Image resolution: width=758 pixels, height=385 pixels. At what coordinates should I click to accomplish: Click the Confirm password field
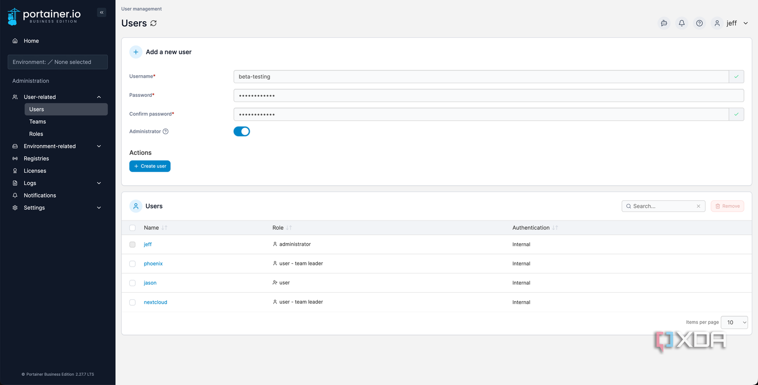[x=481, y=115]
